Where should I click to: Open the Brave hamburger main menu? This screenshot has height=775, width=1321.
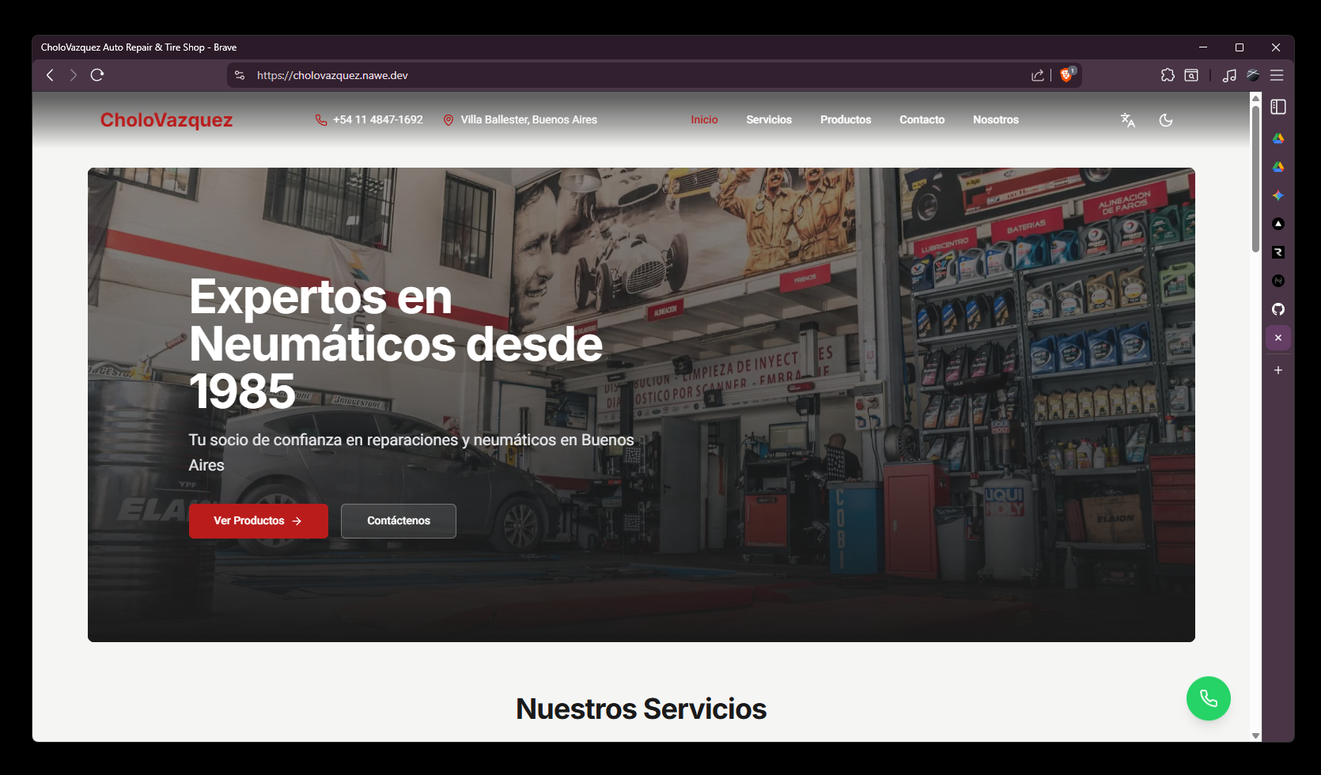point(1277,75)
